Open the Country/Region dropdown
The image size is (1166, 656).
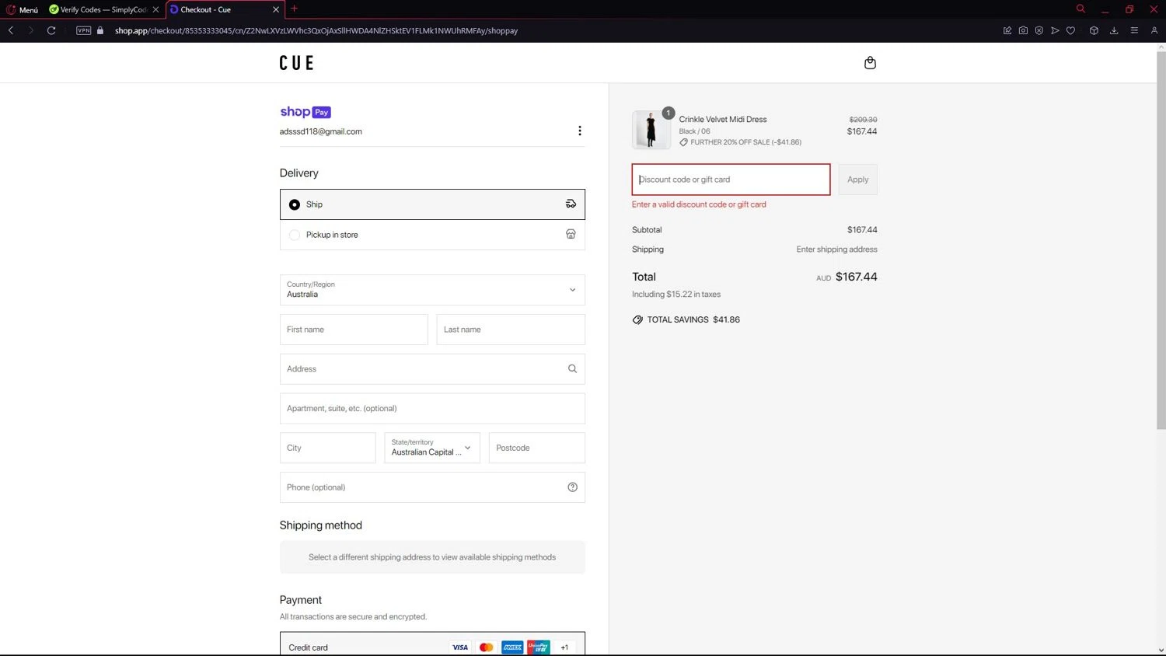pyautogui.click(x=432, y=290)
